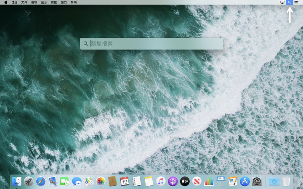
Task: Open the 编辑 menu
Action: click(34, 3)
